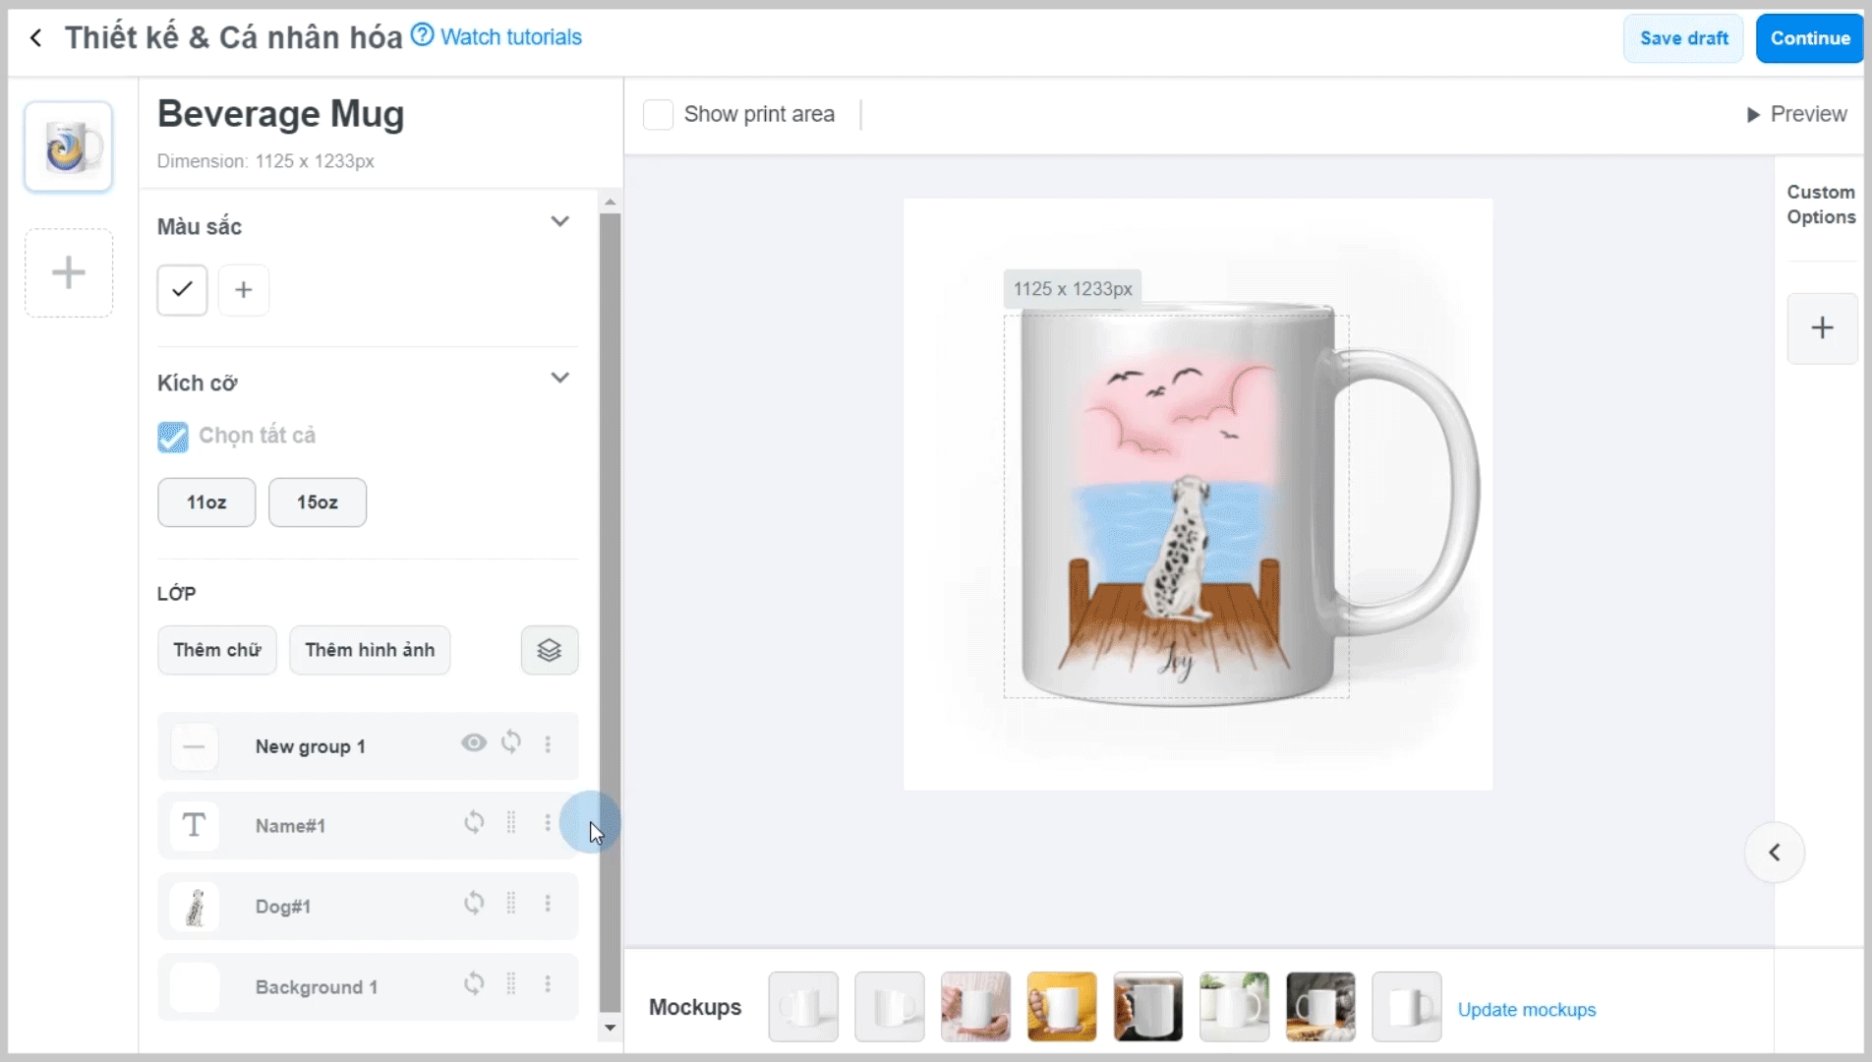The width and height of the screenshot is (1872, 1062).
Task: Select the 11oz size
Action: 206,502
